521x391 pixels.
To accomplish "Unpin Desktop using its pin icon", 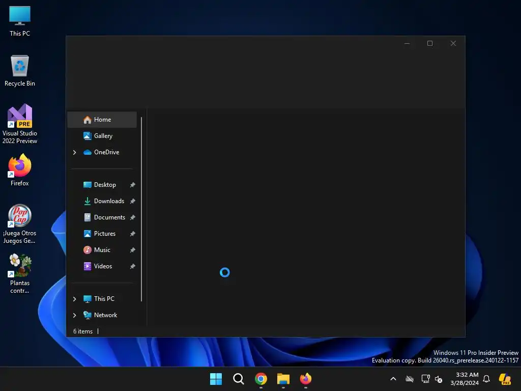I will 133,185.
